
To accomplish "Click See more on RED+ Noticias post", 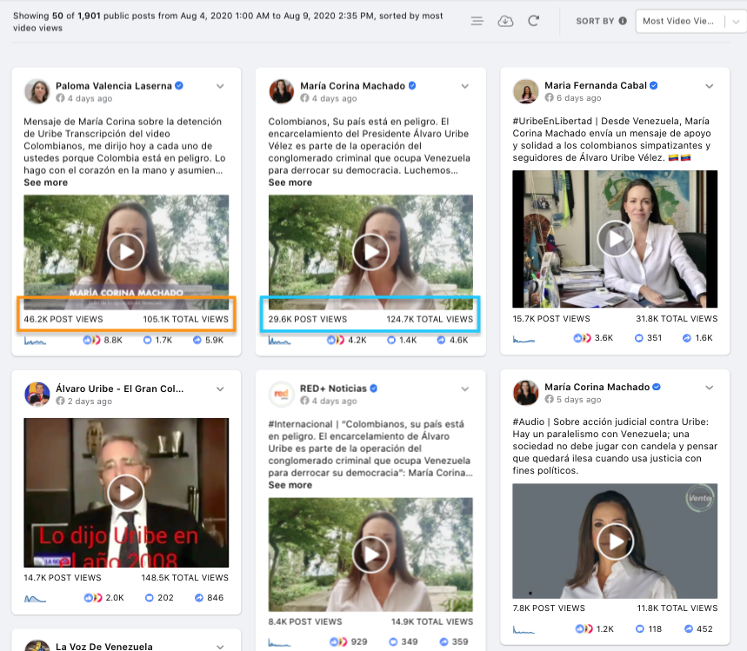I will click(290, 485).
